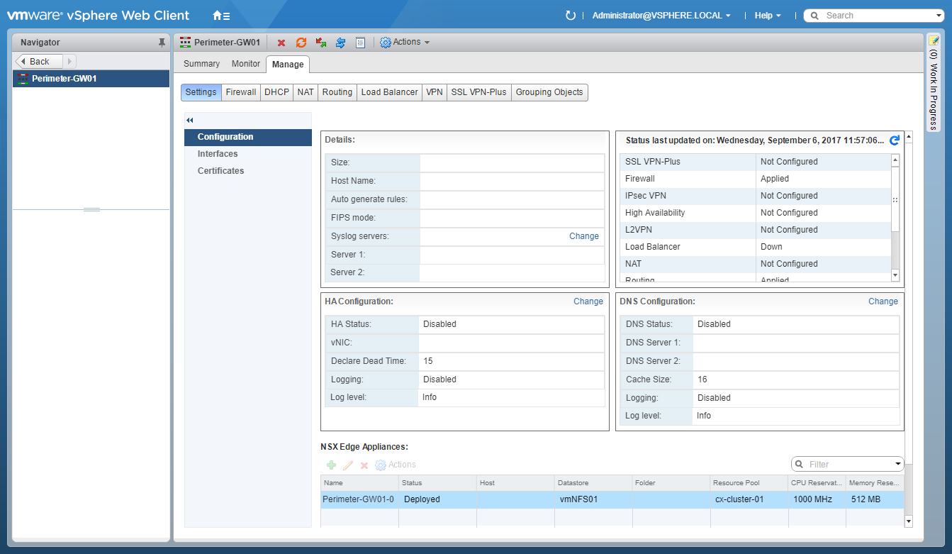This screenshot has height=554, width=952.
Task: Pin the Navigator panel
Action: click(x=162, y=43)
